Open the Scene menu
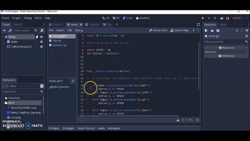This screenshot has width=250, height=141. point(5,18)
